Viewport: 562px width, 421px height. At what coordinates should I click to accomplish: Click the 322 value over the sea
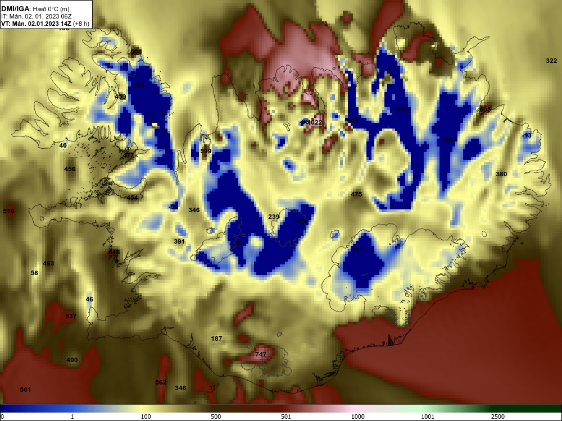click(x=551, y=61)
